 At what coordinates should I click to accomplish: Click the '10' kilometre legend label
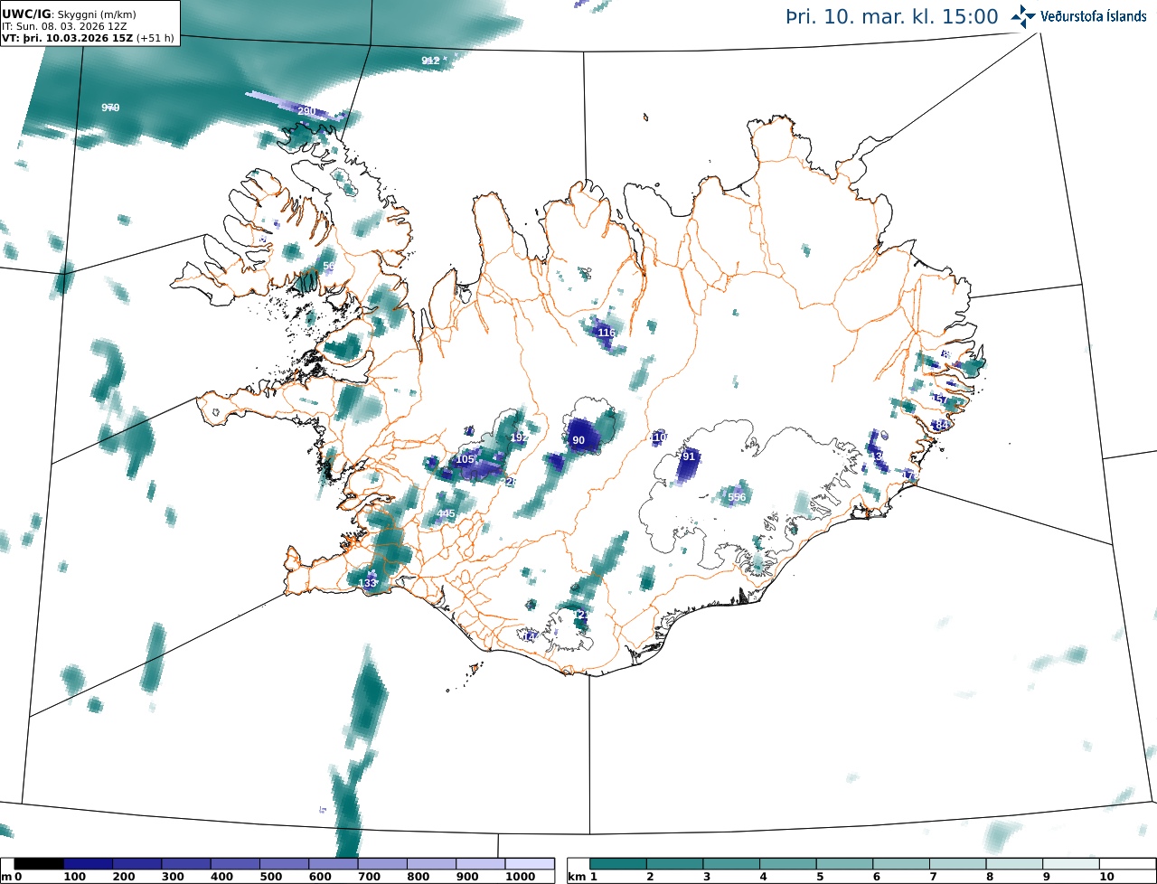(1106, 877)
